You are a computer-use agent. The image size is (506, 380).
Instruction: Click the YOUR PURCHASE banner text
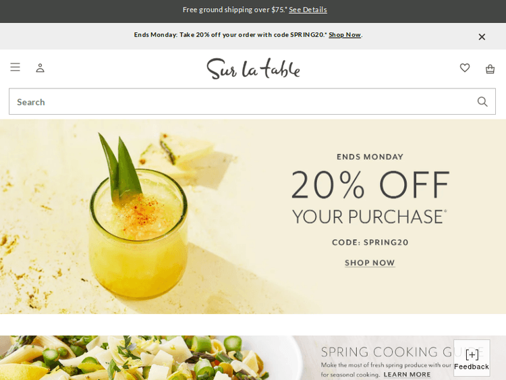click(369, 216)
